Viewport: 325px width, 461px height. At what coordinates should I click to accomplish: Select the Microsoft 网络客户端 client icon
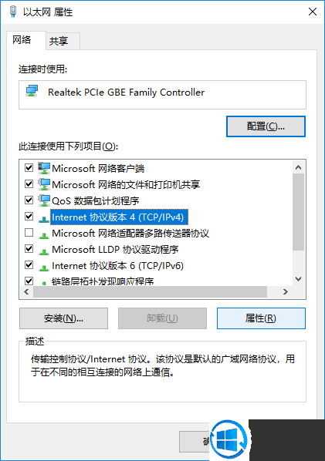pyautogui.click(x=44, y=168)
